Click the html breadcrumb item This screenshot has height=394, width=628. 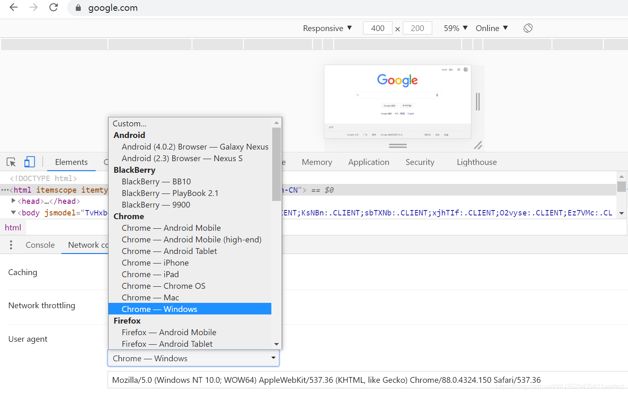coord(13,227)
